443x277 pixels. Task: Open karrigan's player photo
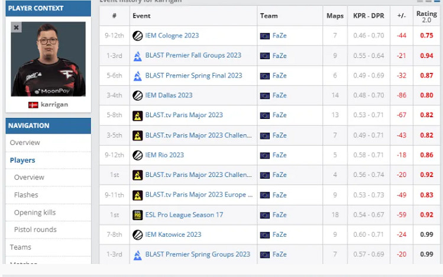click(48, 59)
